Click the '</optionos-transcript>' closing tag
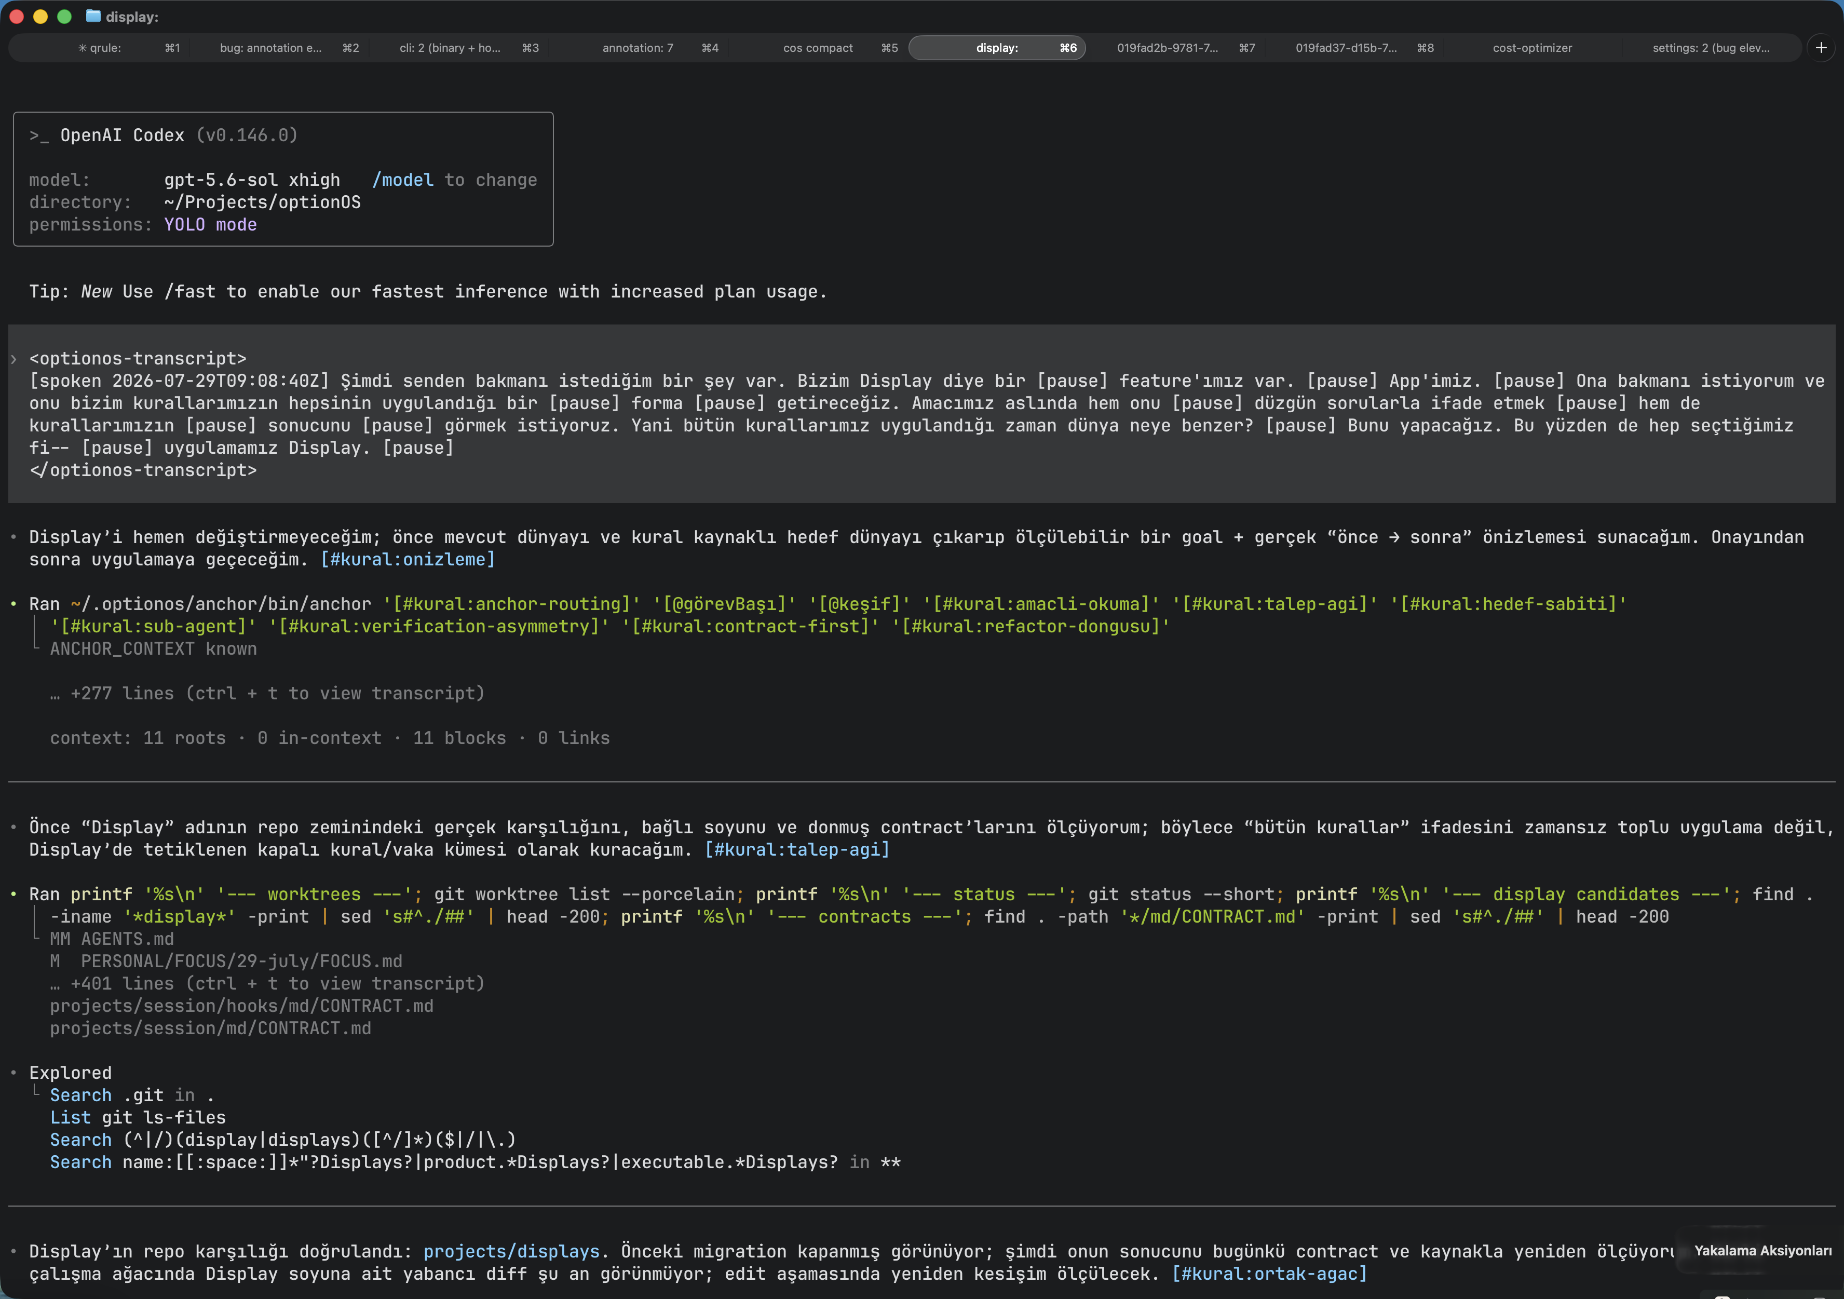The image size is (1844, 1299). pyautogui.click(x=143, y=470)
